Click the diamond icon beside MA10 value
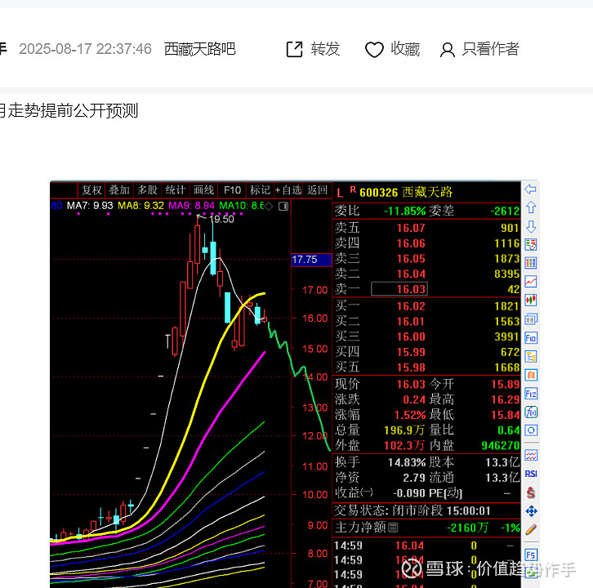 coord(269,206)
